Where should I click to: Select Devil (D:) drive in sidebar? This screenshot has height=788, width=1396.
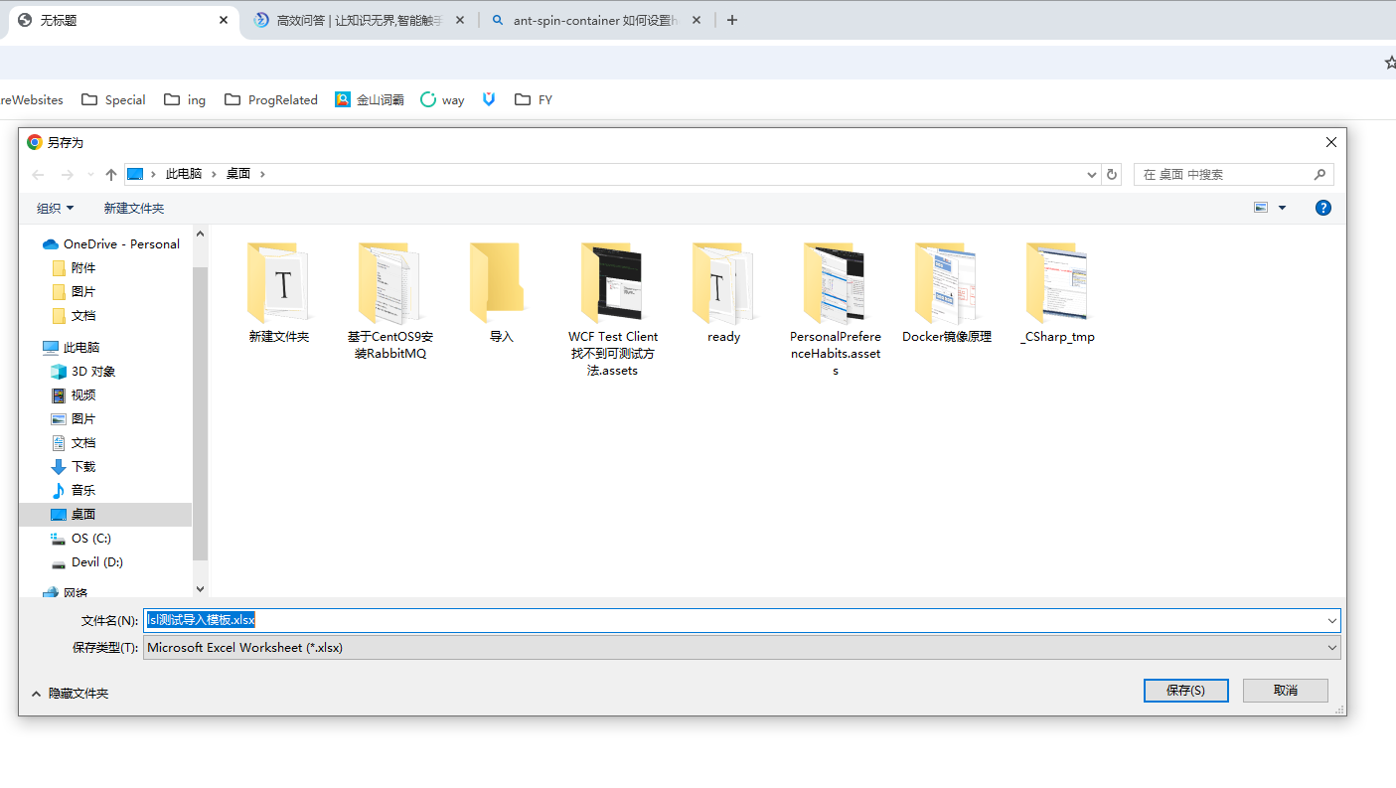point(96,562)
